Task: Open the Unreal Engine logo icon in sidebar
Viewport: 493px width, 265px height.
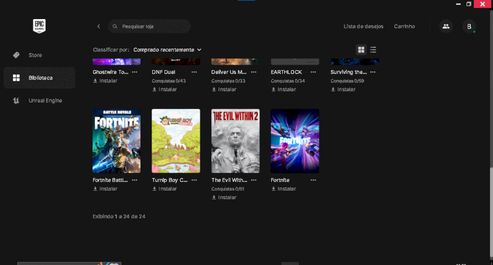Action: [17, 100]
